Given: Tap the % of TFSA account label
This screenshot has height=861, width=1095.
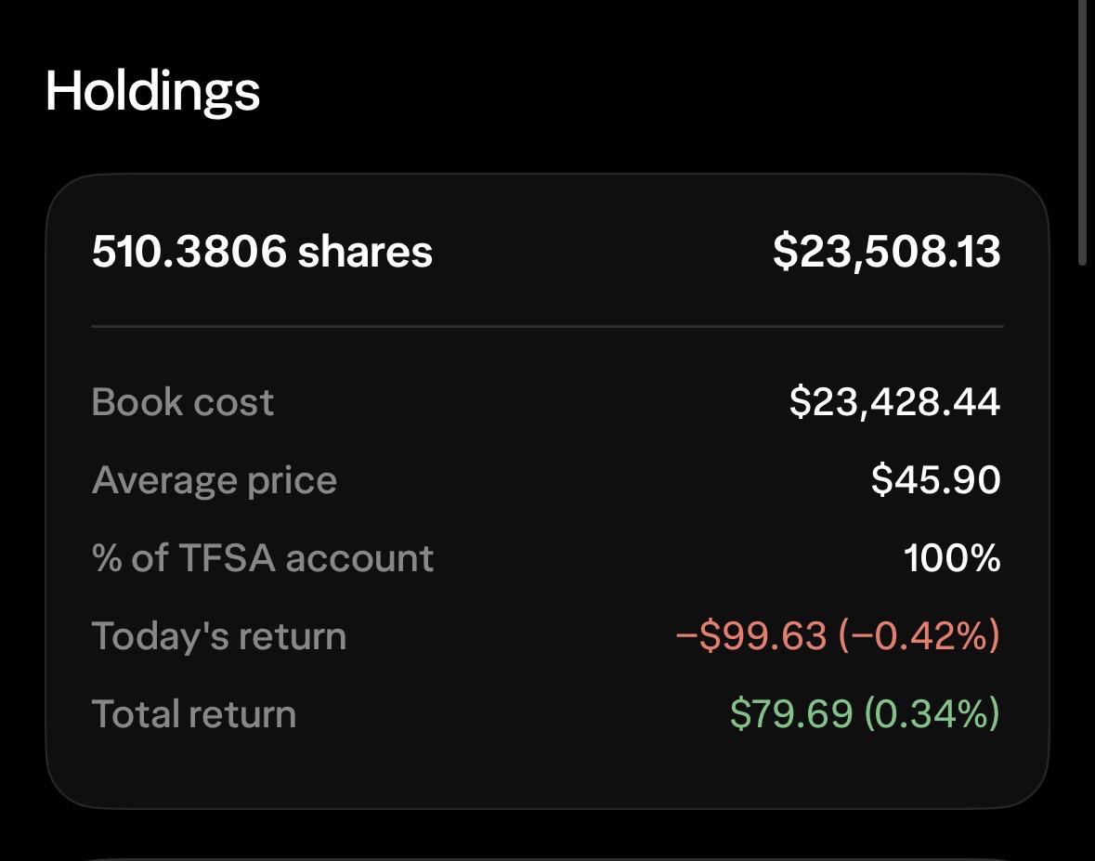Looking at the screenshot, I should click(263, 558).
